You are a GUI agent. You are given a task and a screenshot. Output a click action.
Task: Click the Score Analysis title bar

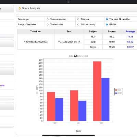click(x=76, y=8)
